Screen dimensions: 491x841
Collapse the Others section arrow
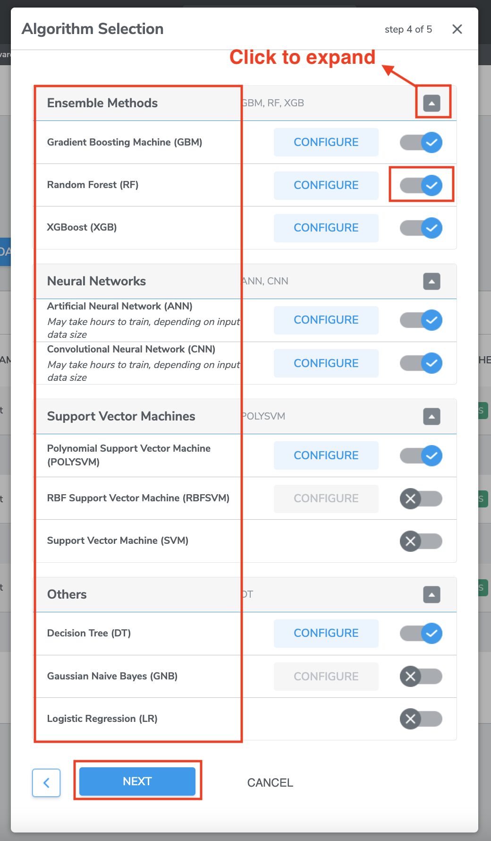click(x=432, y=594)
